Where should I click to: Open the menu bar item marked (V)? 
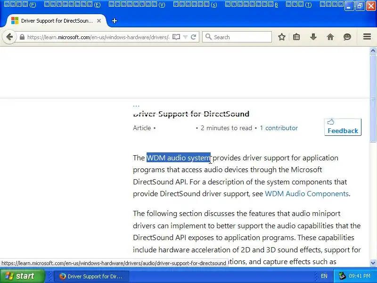(137, 4)
